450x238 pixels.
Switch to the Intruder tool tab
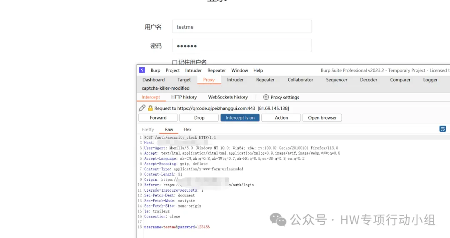[x=235, y=80]
